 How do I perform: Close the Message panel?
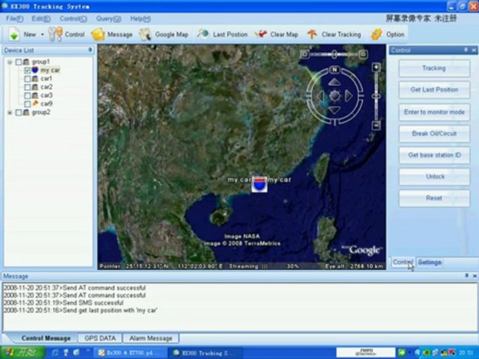475,276
